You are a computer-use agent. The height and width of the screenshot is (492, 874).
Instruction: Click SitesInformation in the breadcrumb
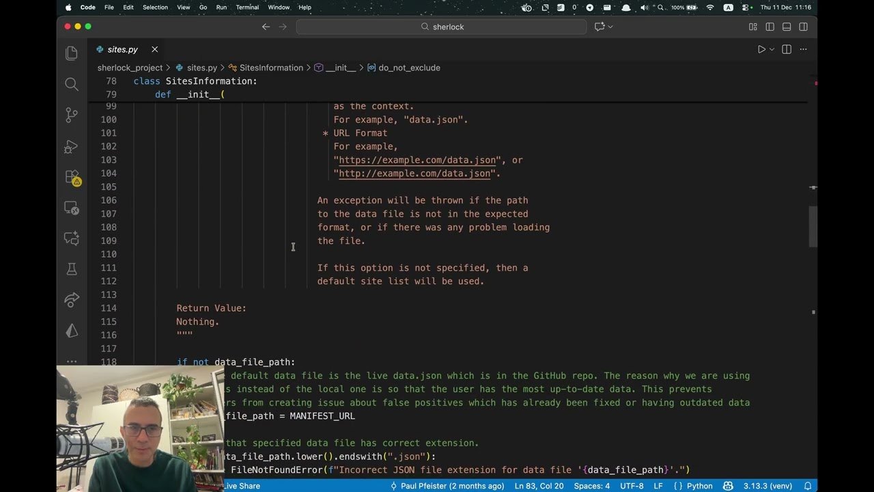(270, 68)
